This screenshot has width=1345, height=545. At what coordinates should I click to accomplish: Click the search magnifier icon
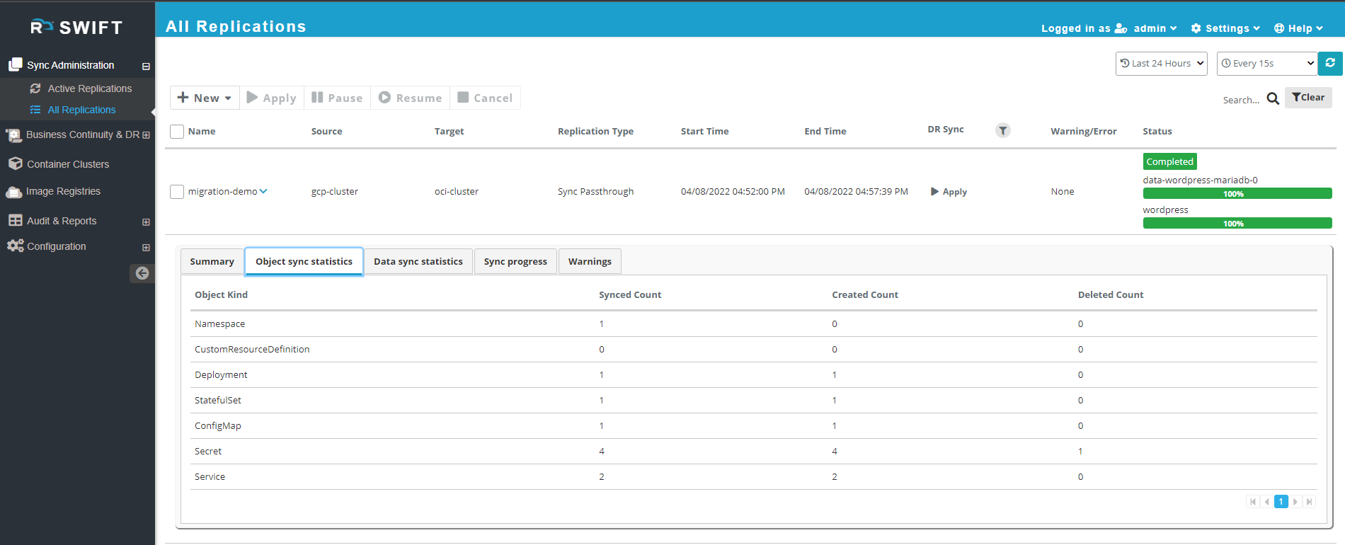pyautogui.click(x=1273, y=98)
